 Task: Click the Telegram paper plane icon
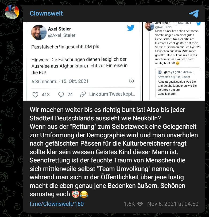[x=194, y=13]
